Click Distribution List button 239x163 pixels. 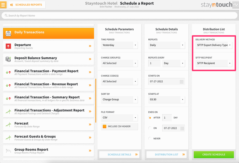coord(167,155)
